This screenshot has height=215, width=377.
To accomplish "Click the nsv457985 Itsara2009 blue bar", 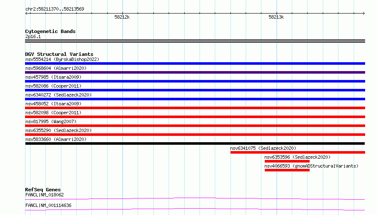I will (195, 81).
